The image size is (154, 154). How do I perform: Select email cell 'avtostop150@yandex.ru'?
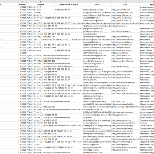tap(97, 64)
